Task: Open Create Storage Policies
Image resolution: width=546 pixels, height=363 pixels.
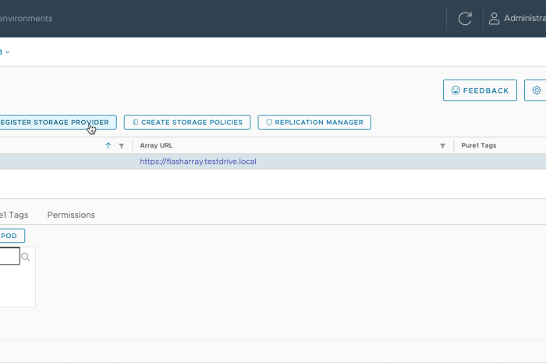Action: pyautogui.click(x=187, y=123)
